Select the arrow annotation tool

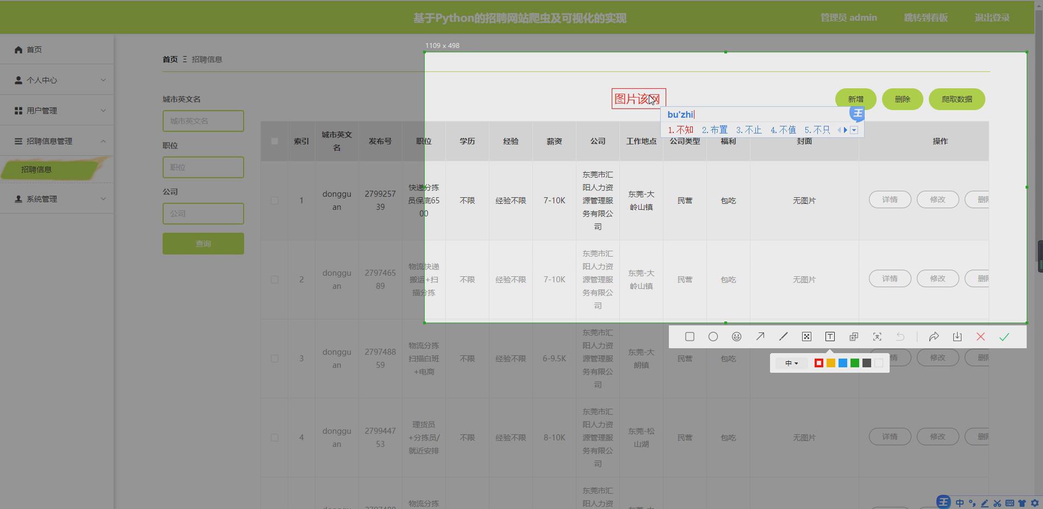tap(760, 337)
